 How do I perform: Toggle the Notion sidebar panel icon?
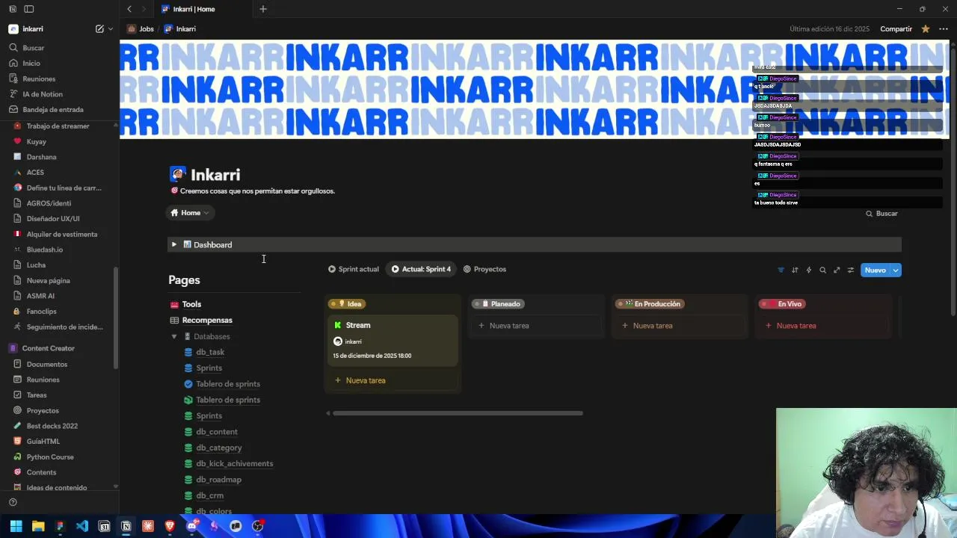pyautogui.click(x=29, y=9)
